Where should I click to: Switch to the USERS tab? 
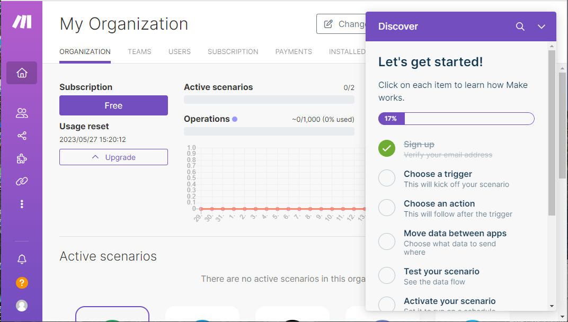click(x=179, y=52)
